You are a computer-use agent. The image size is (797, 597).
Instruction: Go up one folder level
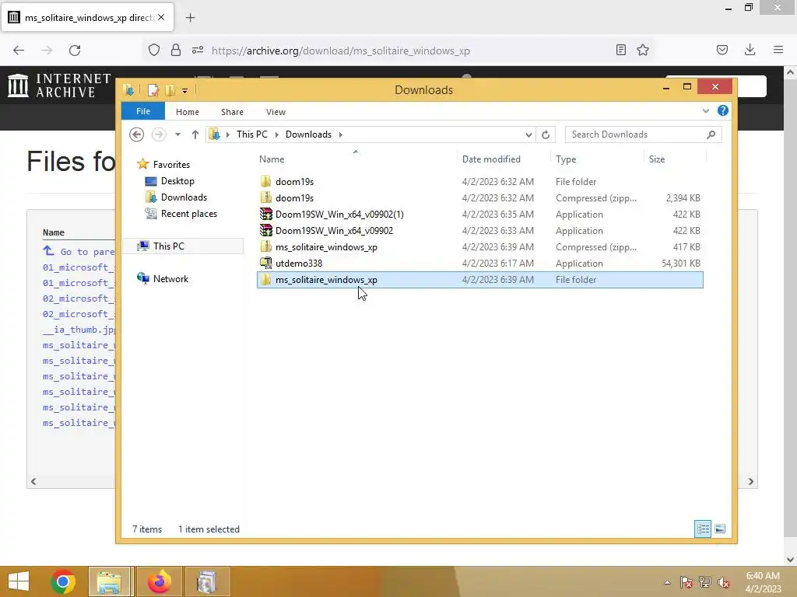click(x=195, y=134)
